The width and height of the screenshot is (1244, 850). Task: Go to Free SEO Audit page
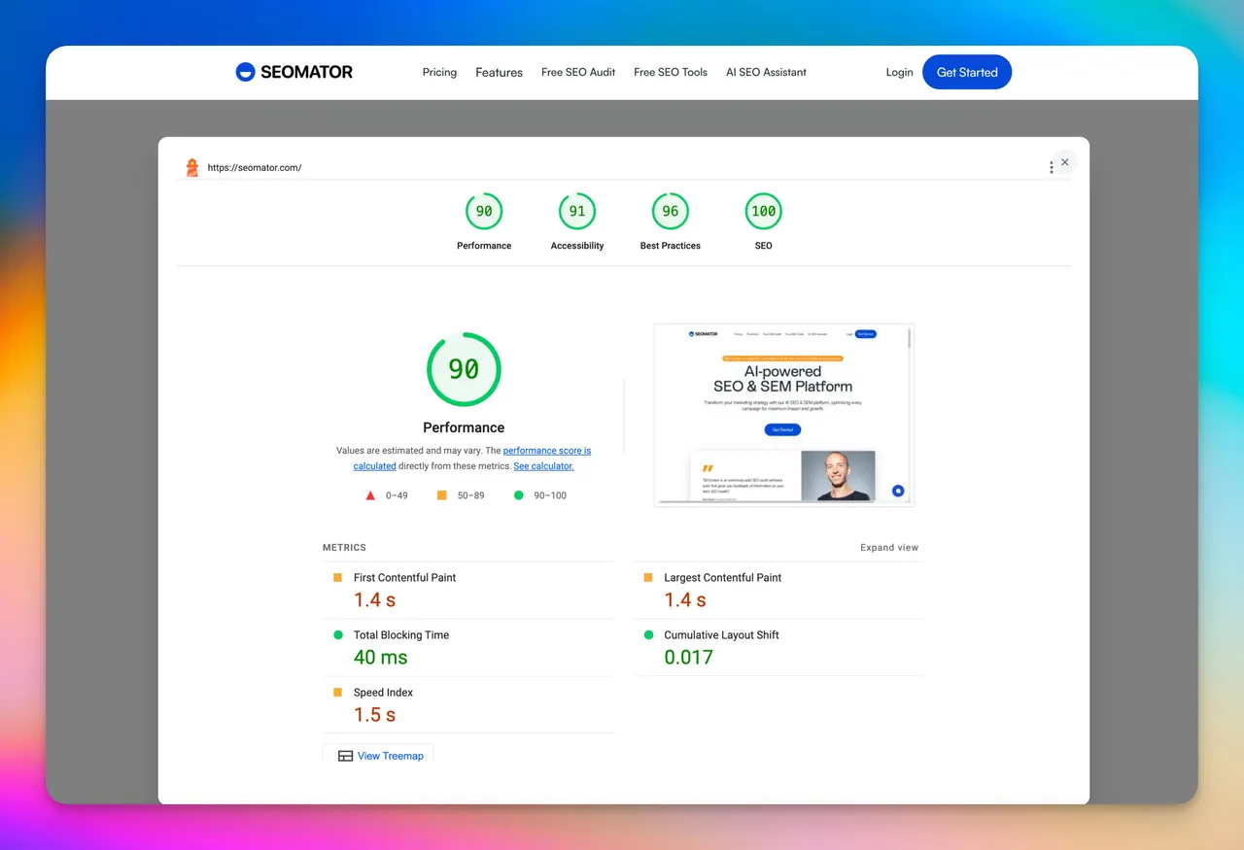coord(578,72)
